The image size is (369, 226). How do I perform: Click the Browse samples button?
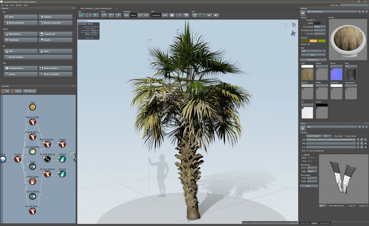tap(38, 57)
